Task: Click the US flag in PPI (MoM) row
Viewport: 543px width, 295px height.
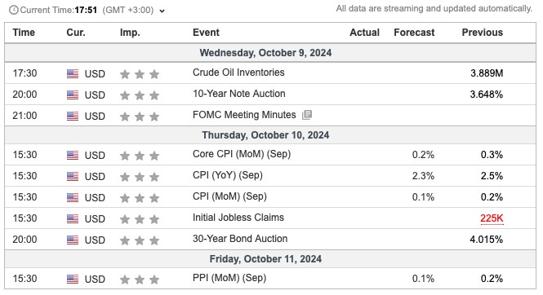Action: 73,280
